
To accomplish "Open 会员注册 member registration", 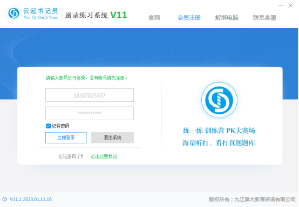I will (189, 18).
